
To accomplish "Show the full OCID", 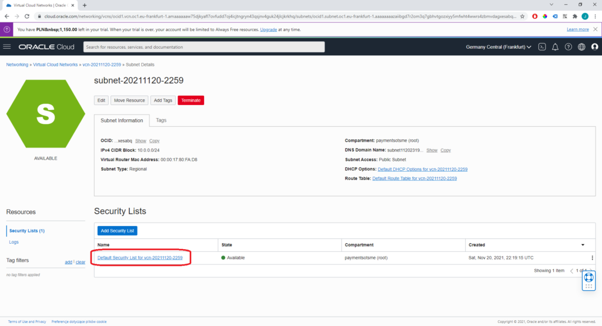I will tap(141, 141).
